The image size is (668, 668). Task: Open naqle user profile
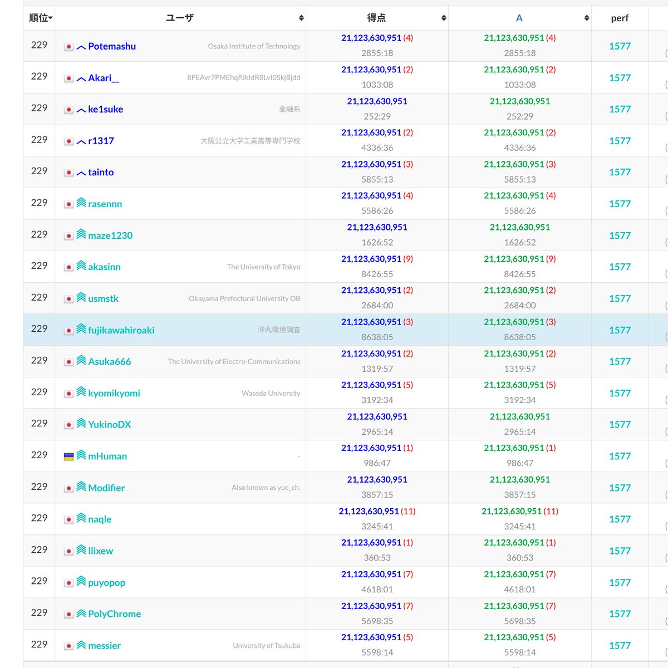click(100, 519)
